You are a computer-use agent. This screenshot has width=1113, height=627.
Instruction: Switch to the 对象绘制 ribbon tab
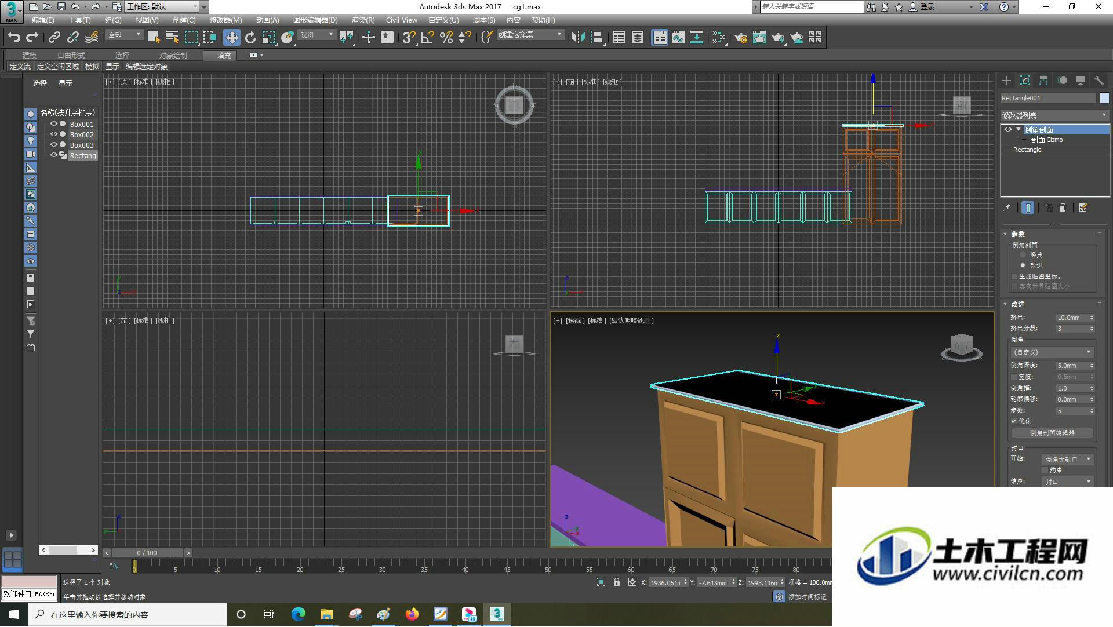[x=173, y=55]
